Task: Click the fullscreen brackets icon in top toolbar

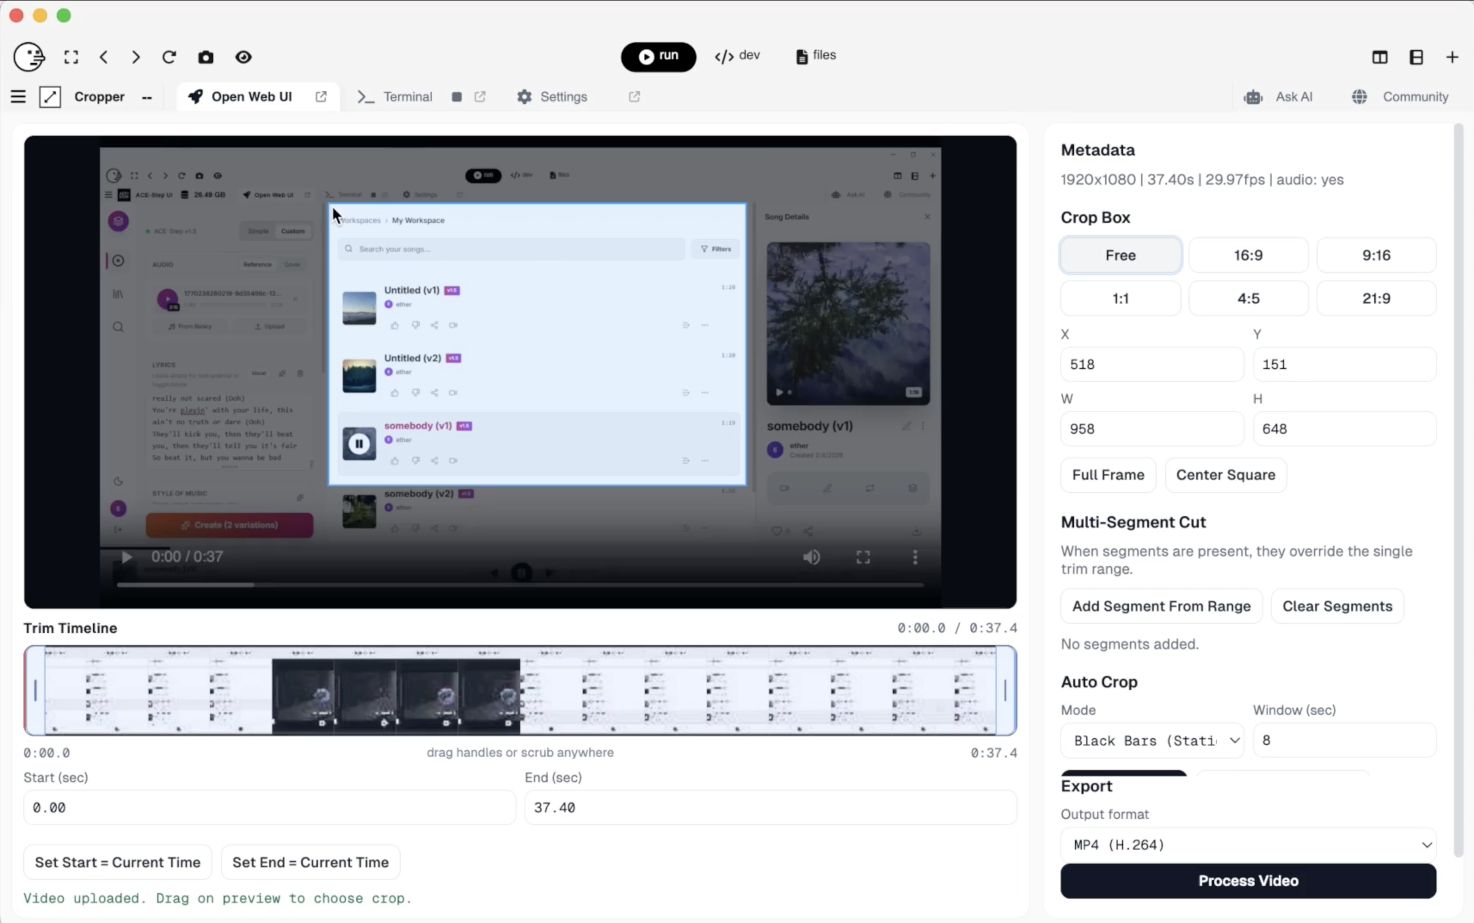Action: [x=71, y=57]
